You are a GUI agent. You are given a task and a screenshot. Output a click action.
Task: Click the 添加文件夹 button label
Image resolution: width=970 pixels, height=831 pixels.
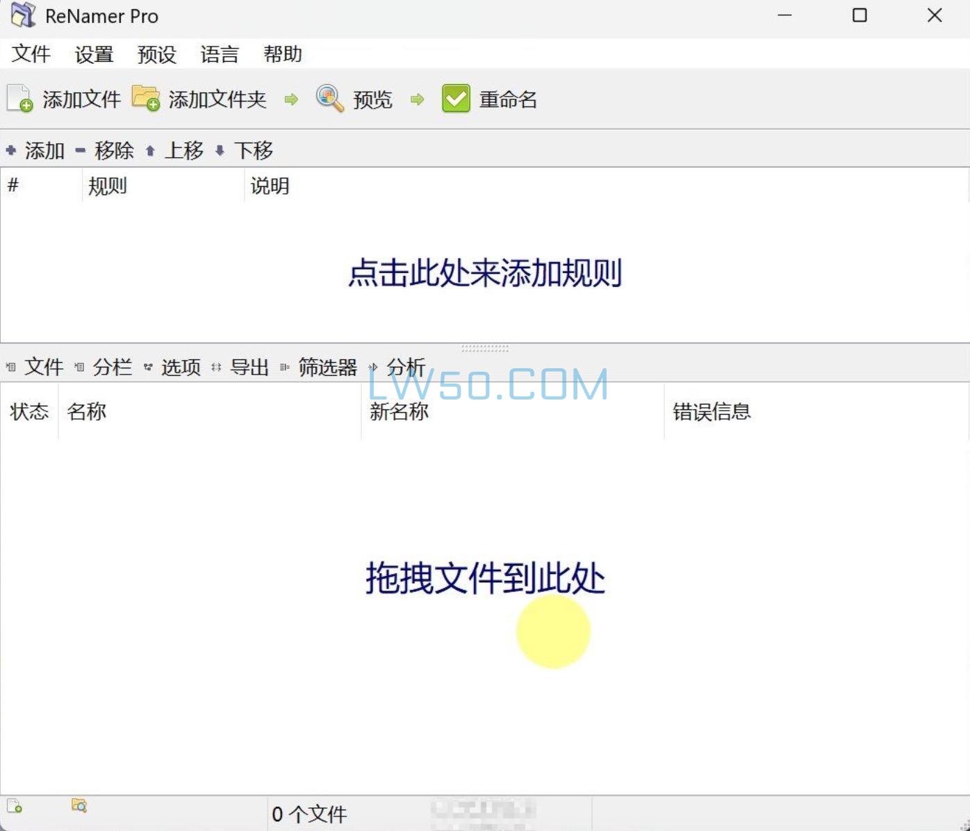coord(217,99)
